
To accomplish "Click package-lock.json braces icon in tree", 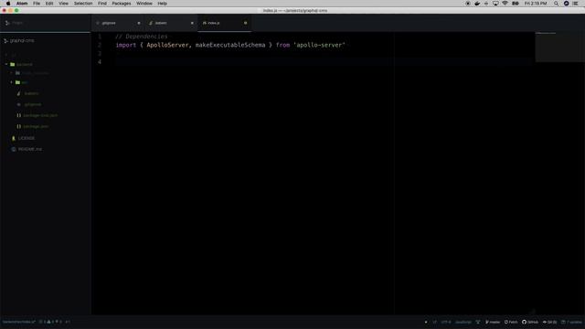I will [18, 116].
